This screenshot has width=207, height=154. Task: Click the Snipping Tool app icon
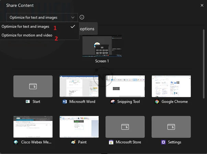tap(113, 102)
